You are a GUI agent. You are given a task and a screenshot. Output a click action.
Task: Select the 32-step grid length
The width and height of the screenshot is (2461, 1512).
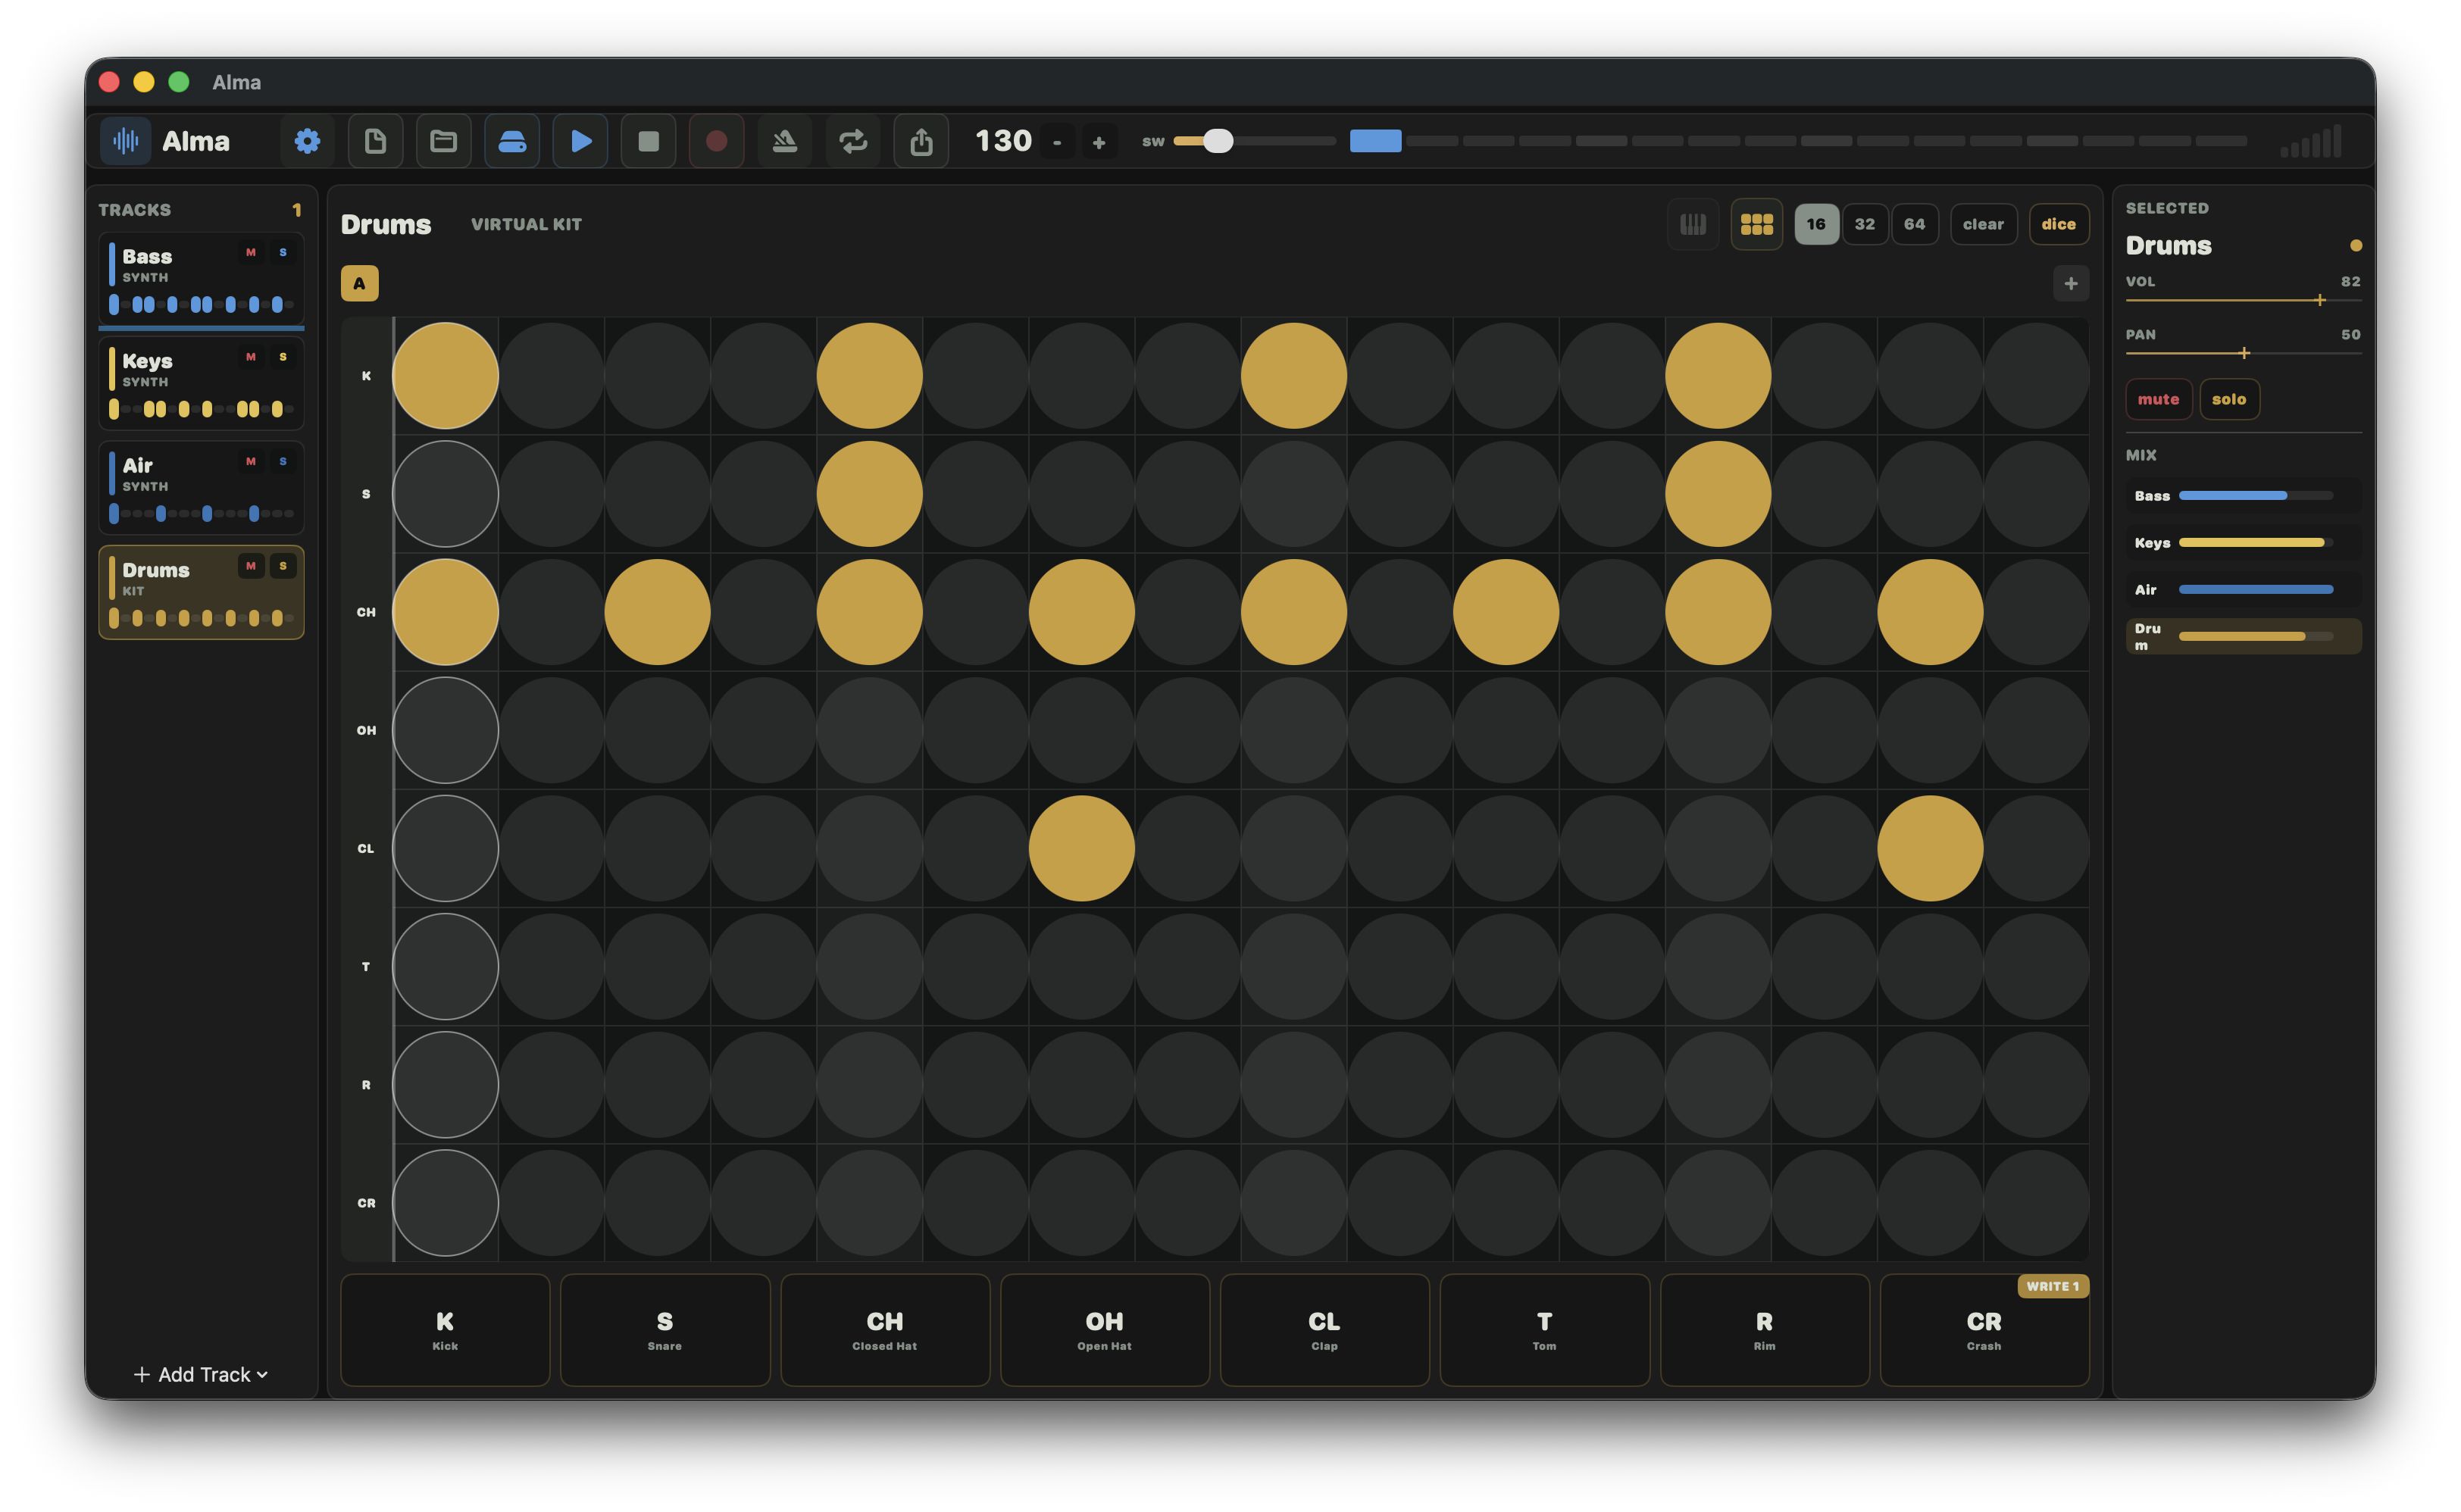pos(1864,223)
